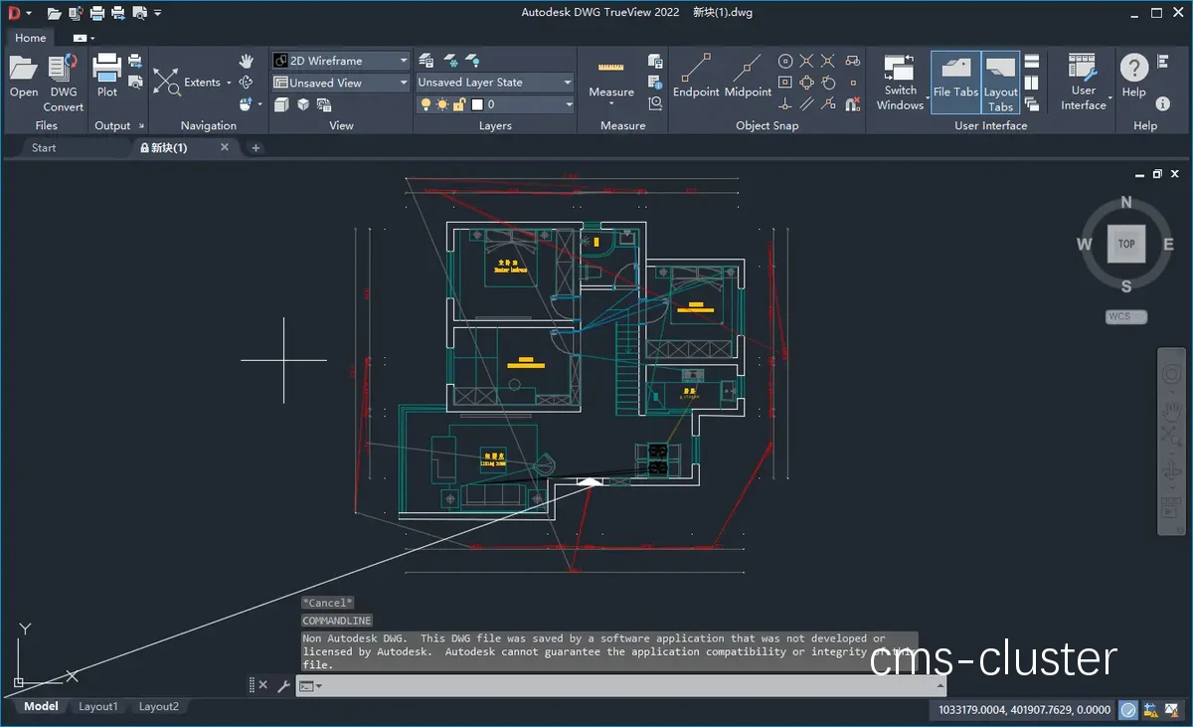
Task: Click the Center object snap circle icon
Action: point(784,61)
